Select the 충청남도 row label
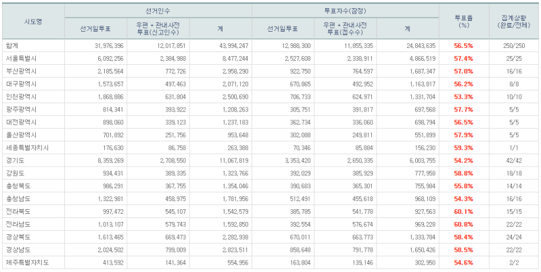Screen dimensions: 541x272 click(x=18, y=198)
